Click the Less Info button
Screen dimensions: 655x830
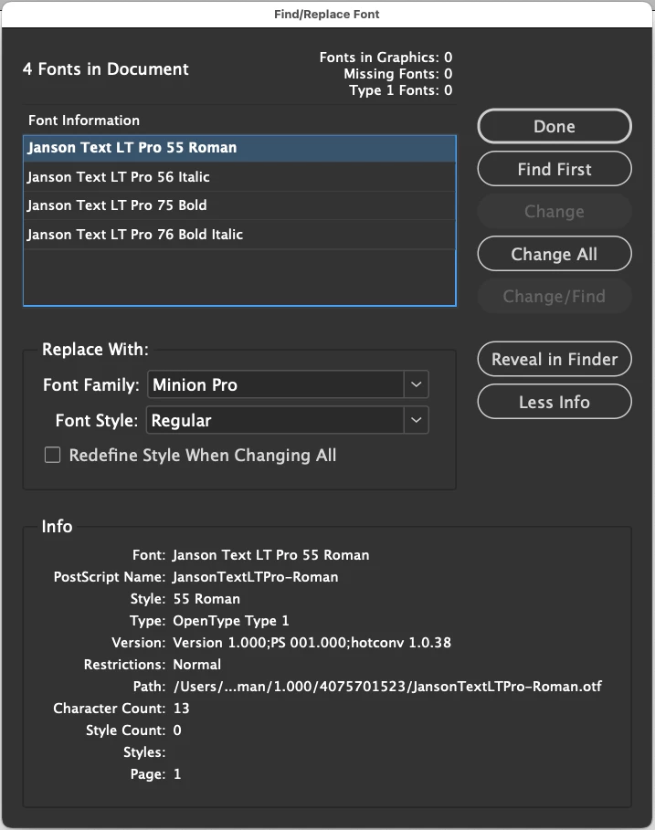pyautogui.click(x=555, y=402)
